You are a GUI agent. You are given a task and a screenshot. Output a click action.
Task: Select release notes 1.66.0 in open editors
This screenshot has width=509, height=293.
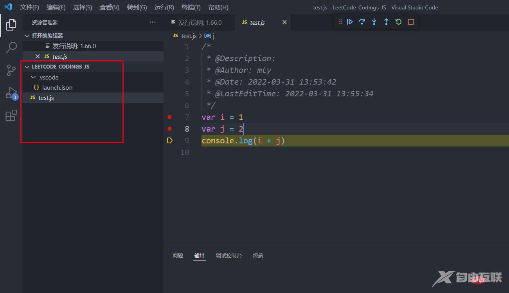[x=93, y=46]
